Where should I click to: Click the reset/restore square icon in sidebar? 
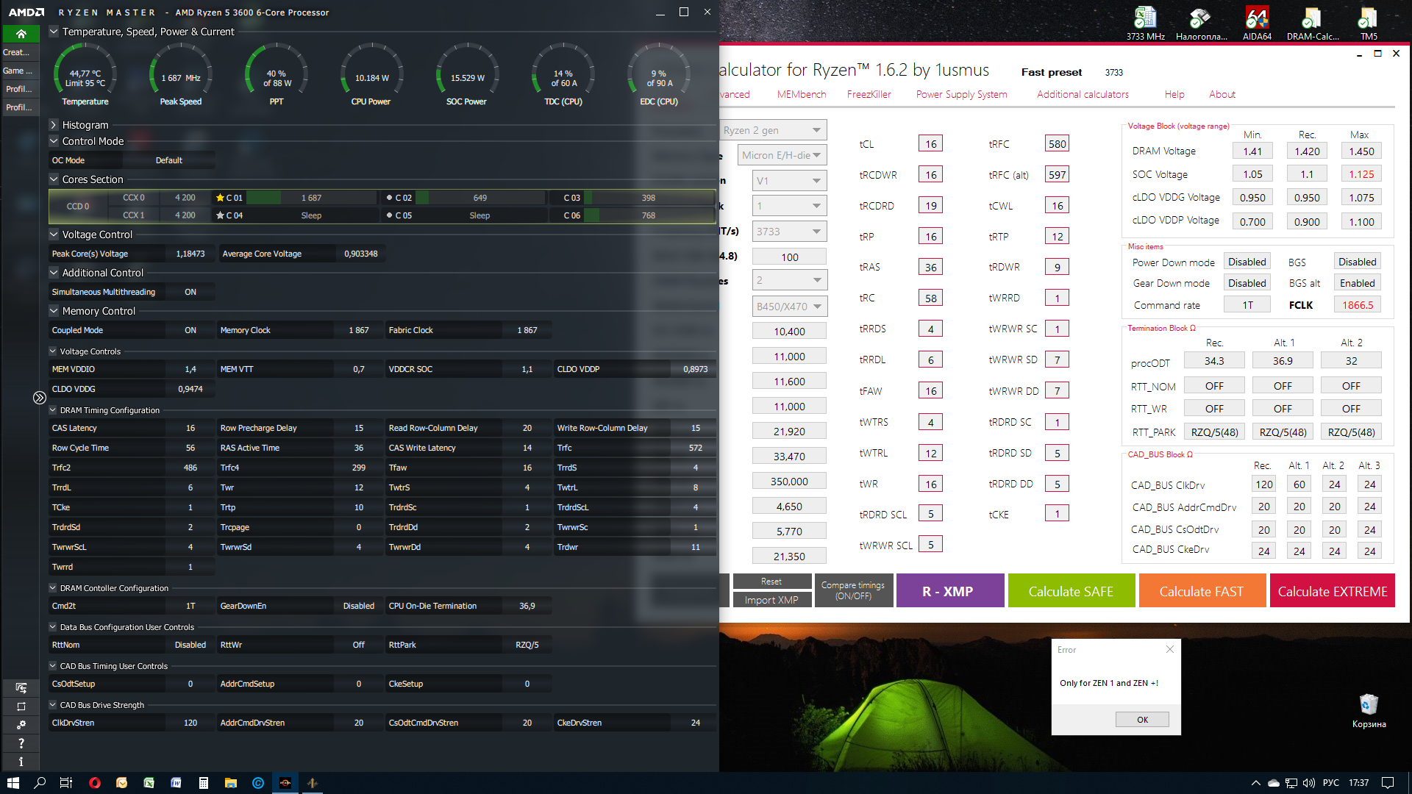click(21, 707)
